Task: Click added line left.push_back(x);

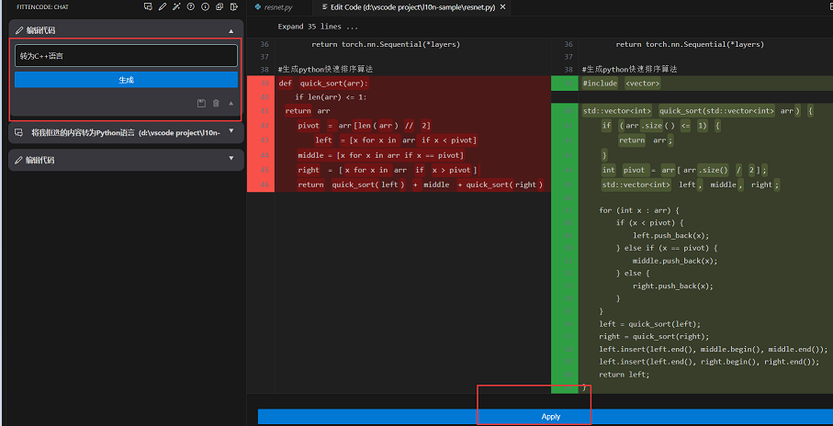Action: pos(670,235)
